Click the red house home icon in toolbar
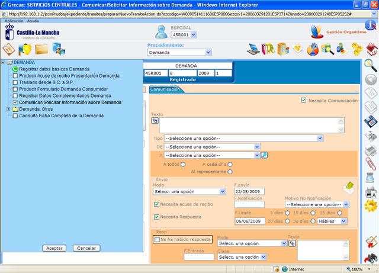Viewport: 379px width, 273px height. click(x=372, y=49)
